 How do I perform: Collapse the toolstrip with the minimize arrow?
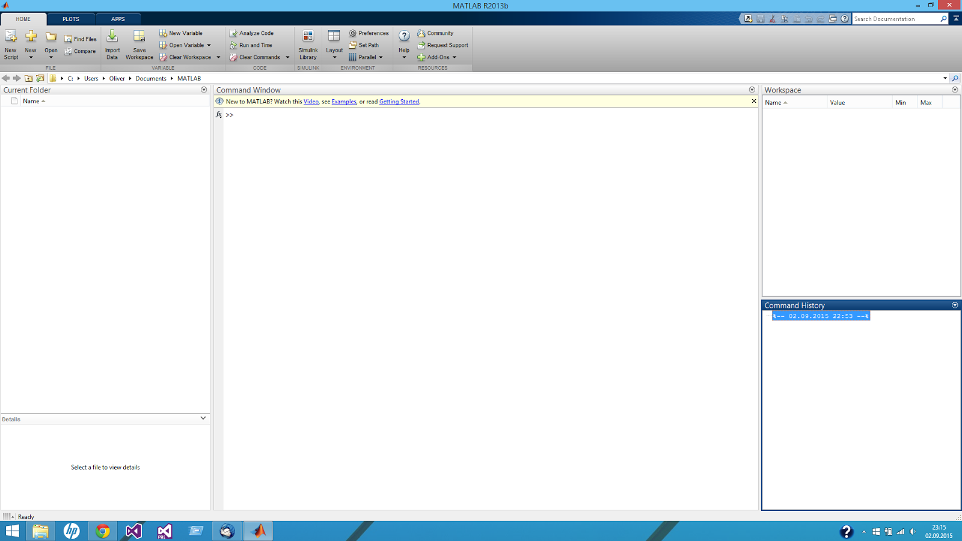click(956, 19)
